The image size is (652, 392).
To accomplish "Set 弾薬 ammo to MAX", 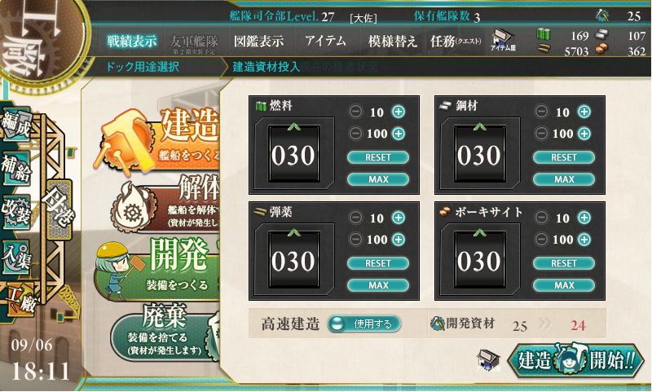I will (378, 285).
